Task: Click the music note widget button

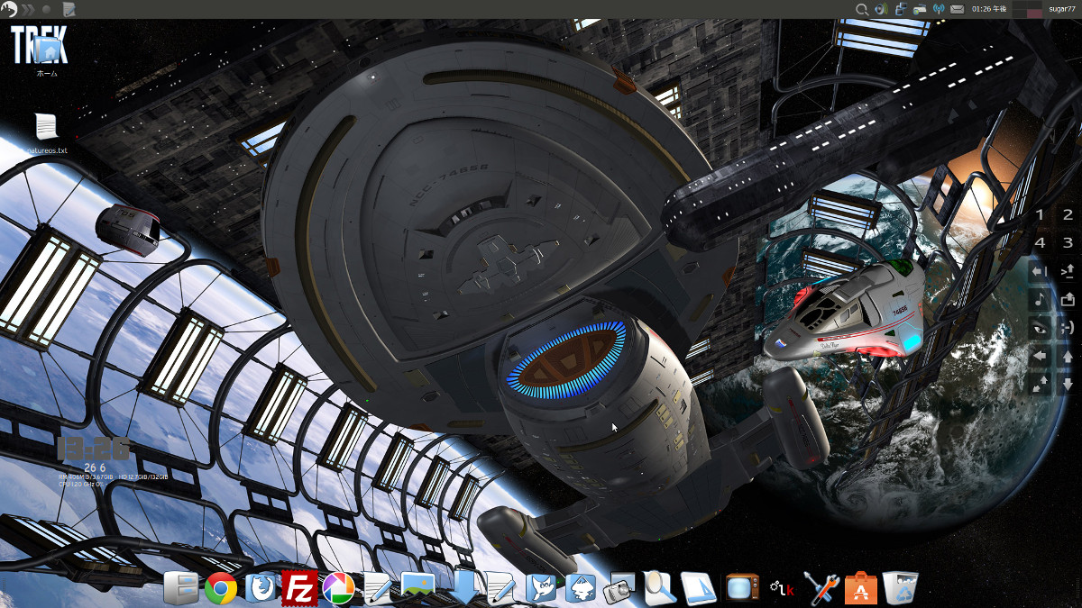Action: (1040, 299)
